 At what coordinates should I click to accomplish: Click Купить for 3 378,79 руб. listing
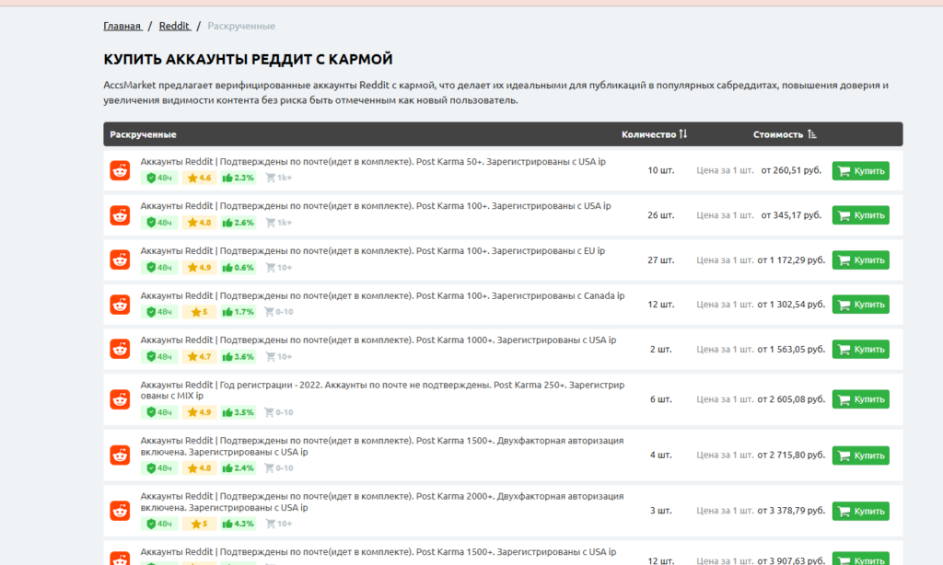[861, 511]
